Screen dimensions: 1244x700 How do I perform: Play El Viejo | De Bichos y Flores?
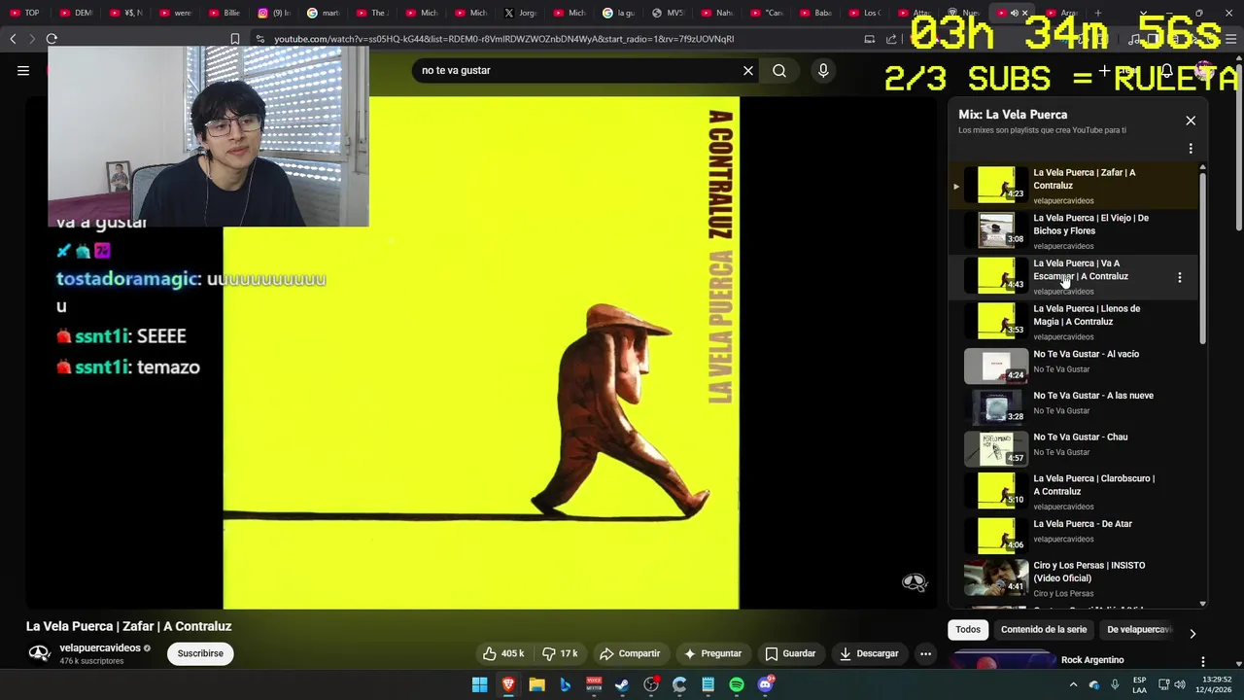click(1074, 230)
